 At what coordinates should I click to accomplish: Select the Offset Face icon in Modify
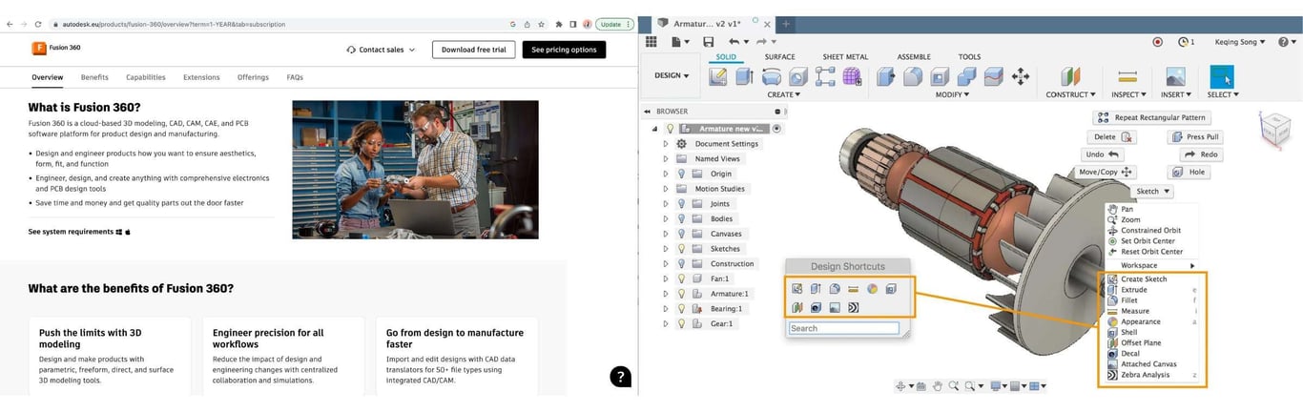pos(993,77)
